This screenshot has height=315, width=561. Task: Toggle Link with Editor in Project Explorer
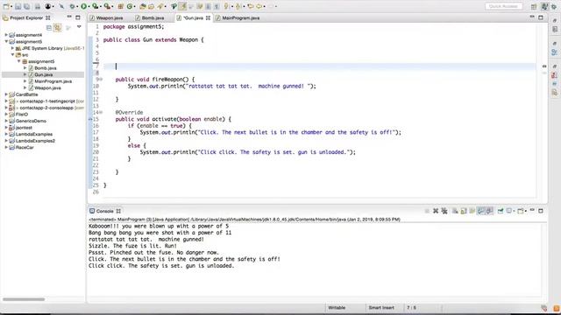pos(57,27)
